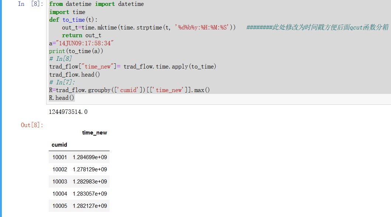
Task: Click the '# In[7]:' comment line
Action: 62,82
